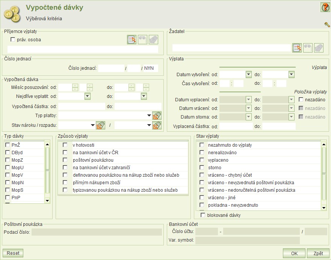Screen dimensions: 331x260
Task: Click the second eraser icon for rozpadu
Action: click(157, 125)
